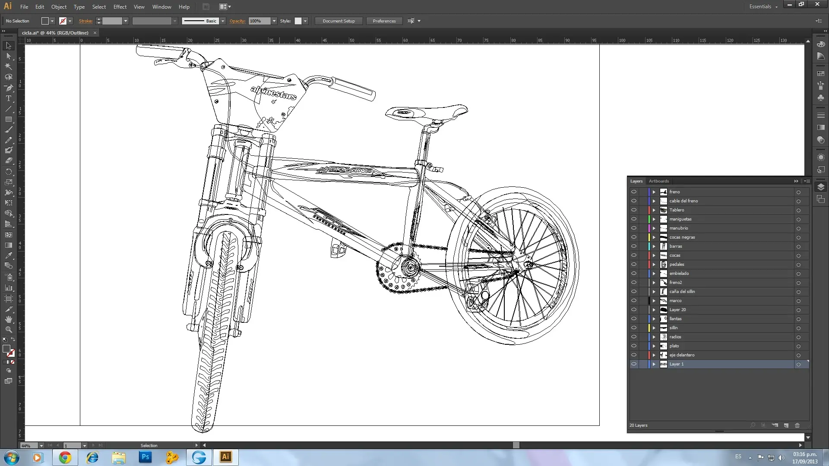Expand the sillín layer

click(654, 328)
